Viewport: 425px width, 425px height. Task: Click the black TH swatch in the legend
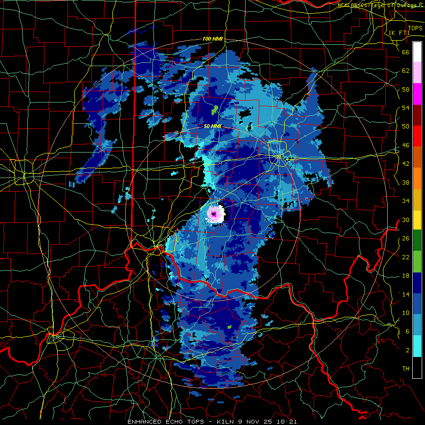click(417, 367)
